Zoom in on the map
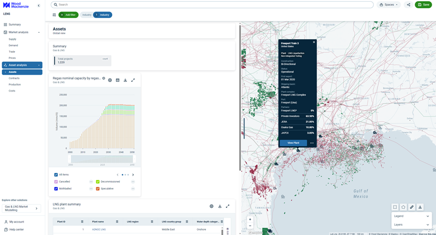436x235 pixels. (x=250, y=219)
